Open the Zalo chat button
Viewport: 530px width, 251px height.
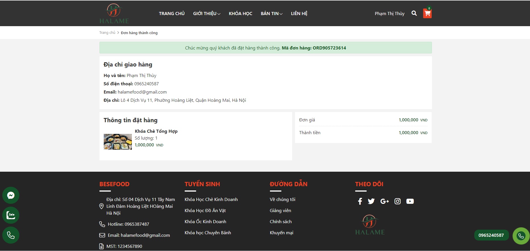coord(11,215)
